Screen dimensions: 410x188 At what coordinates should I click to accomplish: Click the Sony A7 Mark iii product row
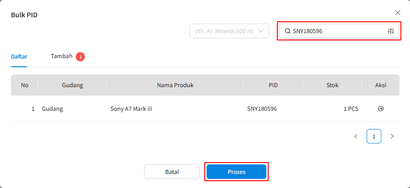[x=205, y=109]
